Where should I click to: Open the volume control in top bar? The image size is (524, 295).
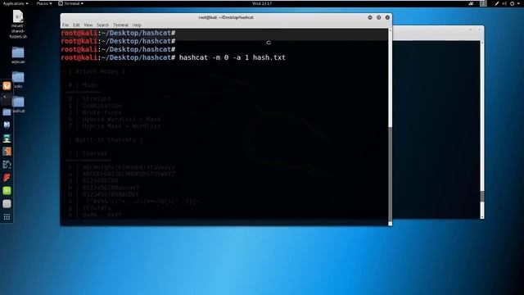click(504, 3)
